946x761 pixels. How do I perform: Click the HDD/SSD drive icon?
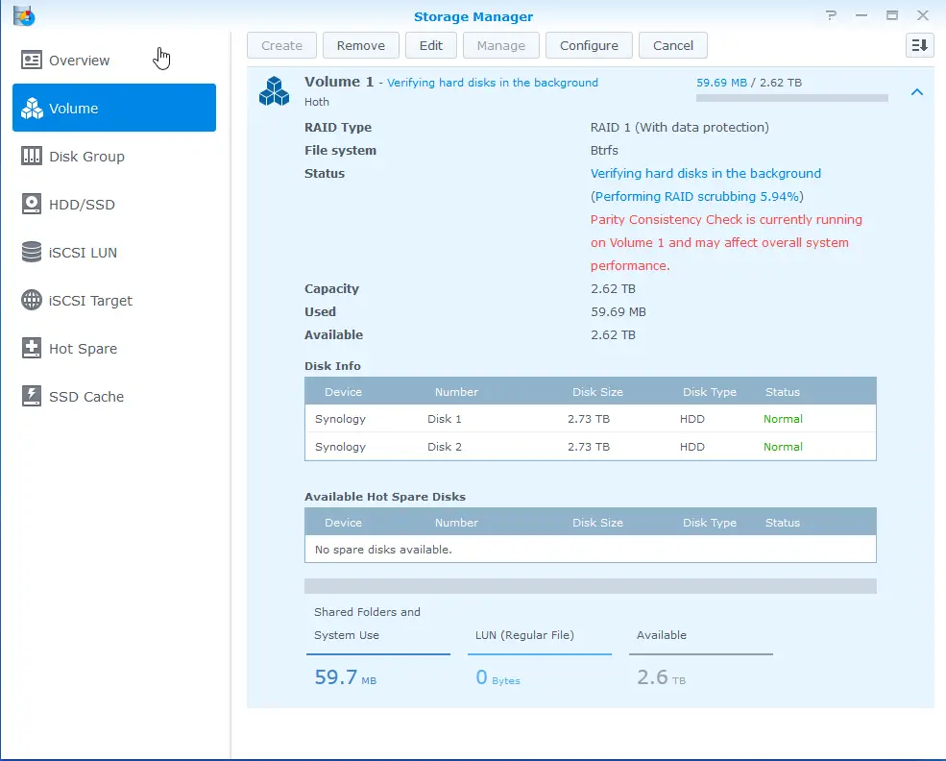32,205
